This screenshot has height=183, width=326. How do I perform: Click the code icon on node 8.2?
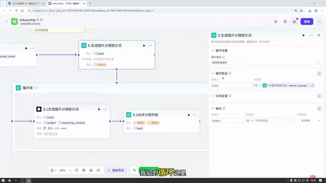click(x=128, y=115)
